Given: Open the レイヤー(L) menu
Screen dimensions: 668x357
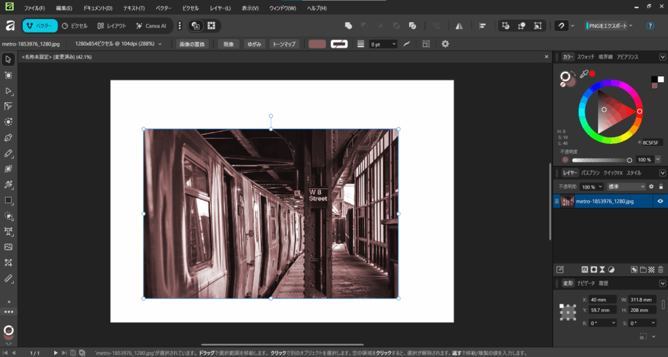Looking at the screenshot, I should (x=220, y=8).
